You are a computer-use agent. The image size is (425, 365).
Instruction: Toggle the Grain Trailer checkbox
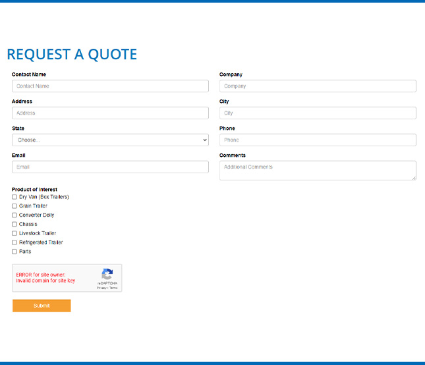14,206
